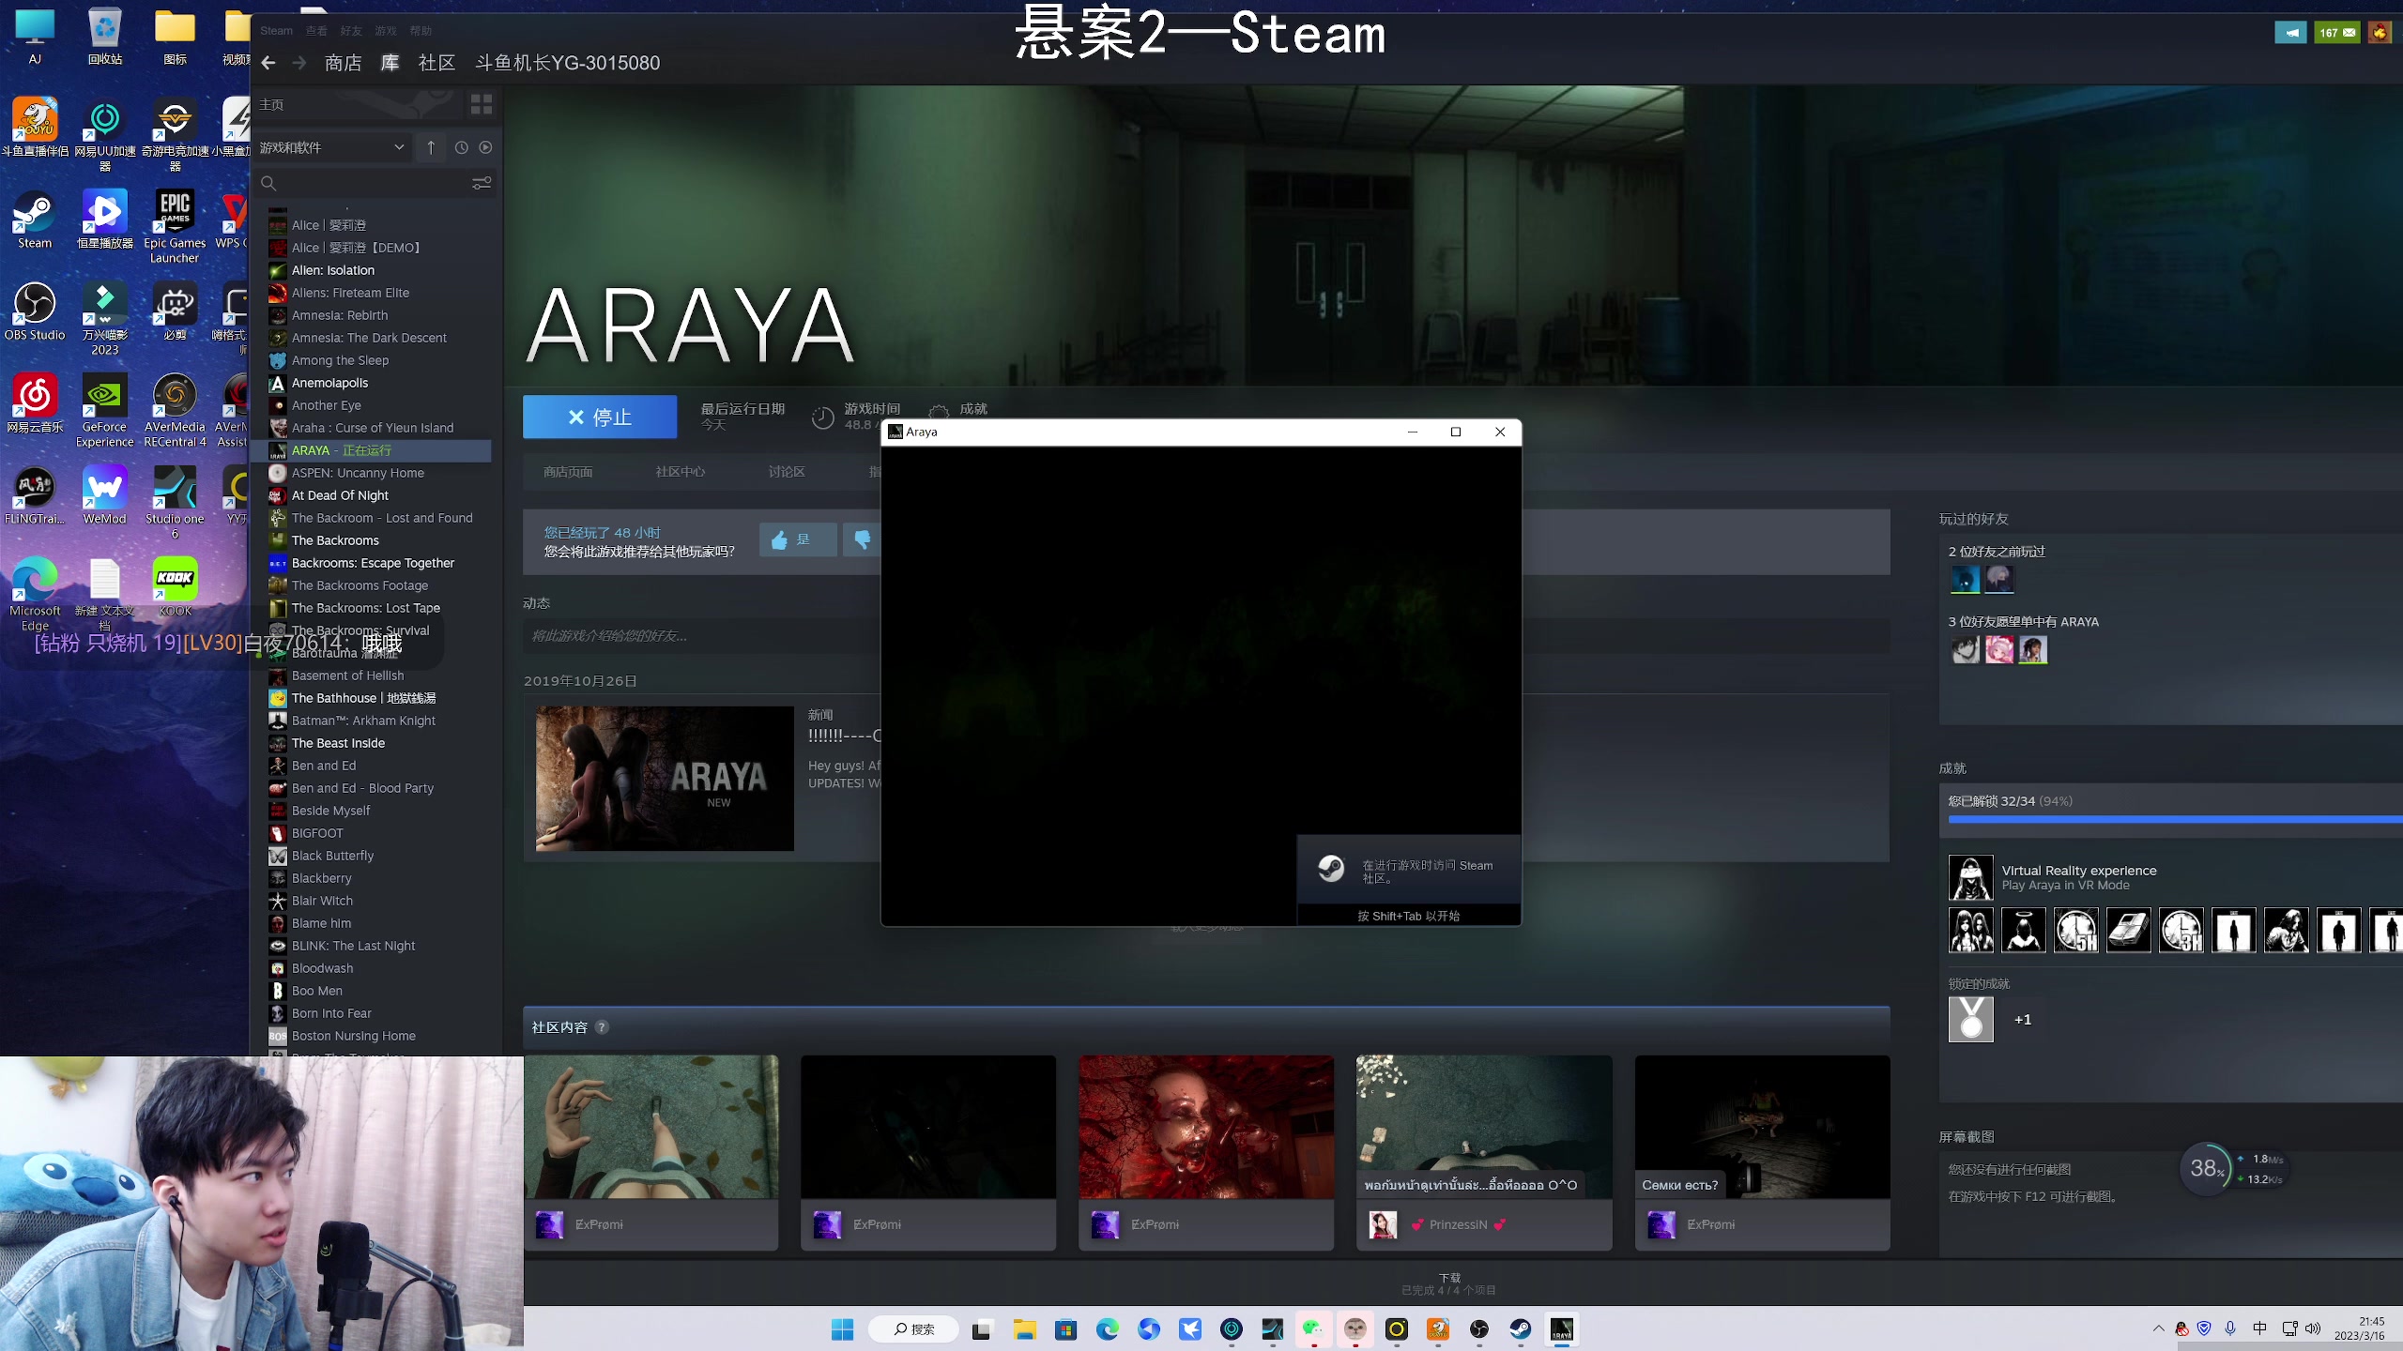Open the 社区内容 help question mark
2403x1351 pixels.
(x=603, y=1027)
